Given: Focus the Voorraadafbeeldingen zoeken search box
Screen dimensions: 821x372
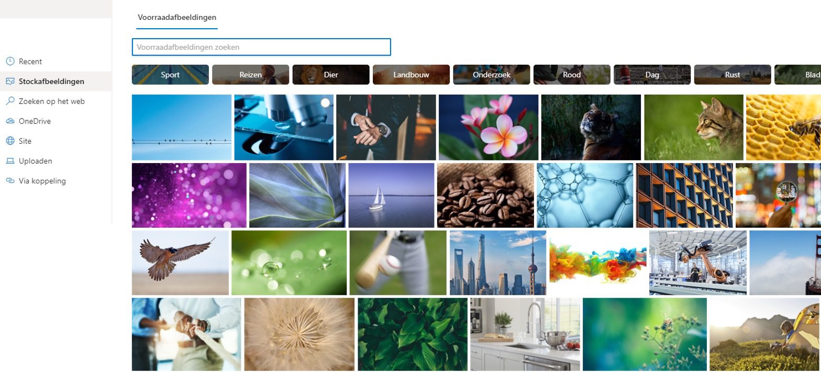Looking at the screenshot, I should tap(261, 47).
